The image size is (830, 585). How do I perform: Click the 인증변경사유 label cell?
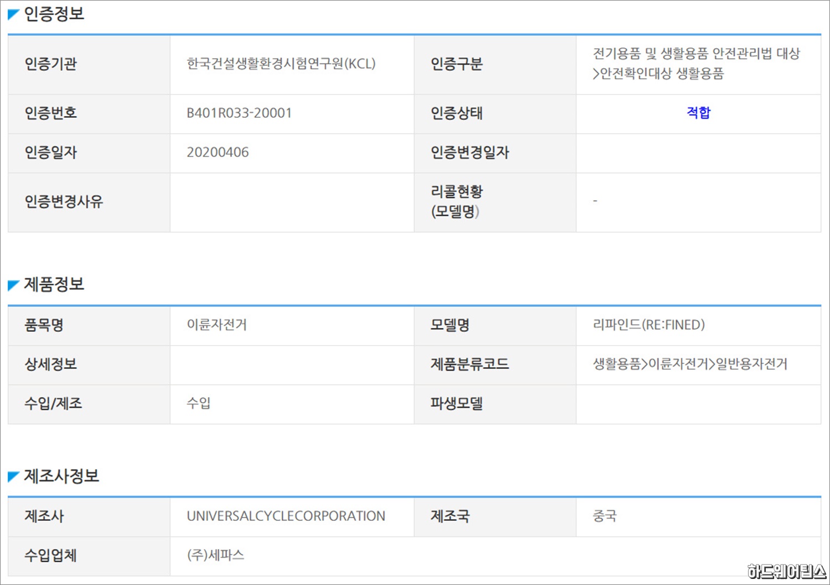(89, 202)
